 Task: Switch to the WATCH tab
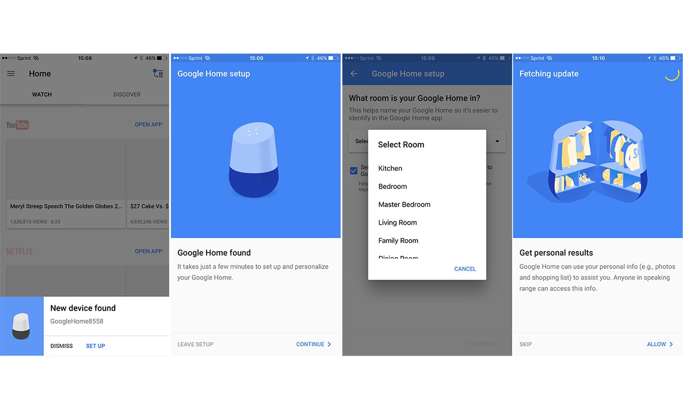[42, 94]
